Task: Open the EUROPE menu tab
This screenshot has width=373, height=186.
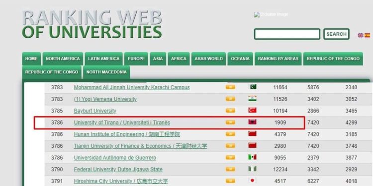Action: (136, 59)
